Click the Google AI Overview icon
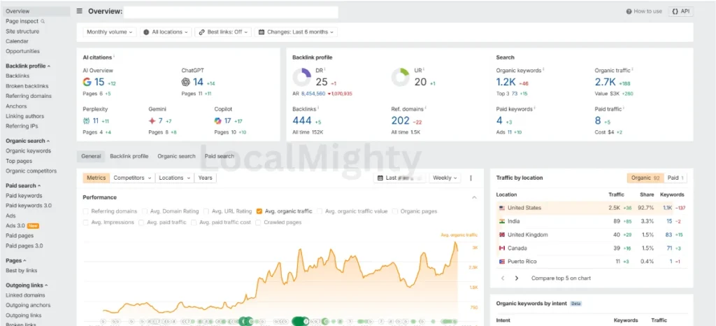Screen dimensions: 716x326 coord(87,82)
